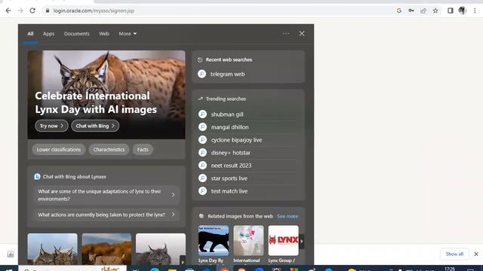The height and width of the screenshot is (271, 483).
Task: Open the Chrome three-dot menu
Action: pos(475,11)
